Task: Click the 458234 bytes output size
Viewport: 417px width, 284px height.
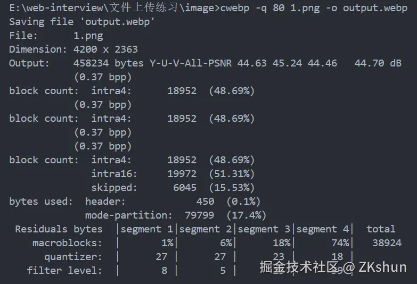Action: pos(109,63)
